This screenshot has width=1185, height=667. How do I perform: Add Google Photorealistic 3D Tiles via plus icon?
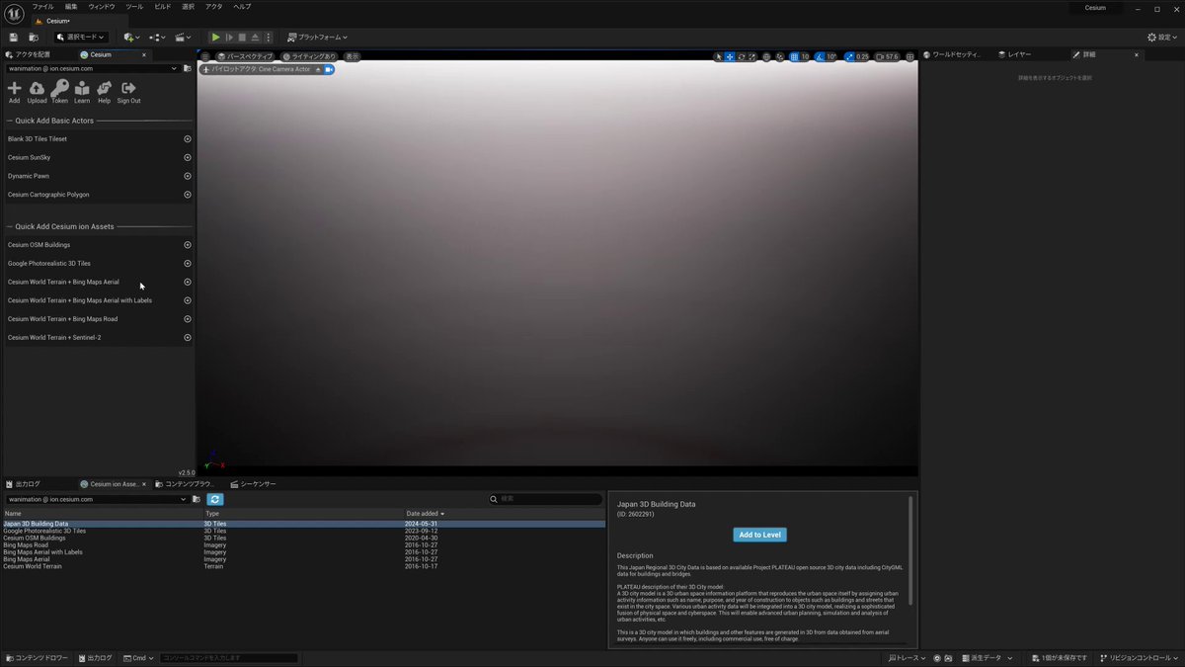tap(188, 264)
